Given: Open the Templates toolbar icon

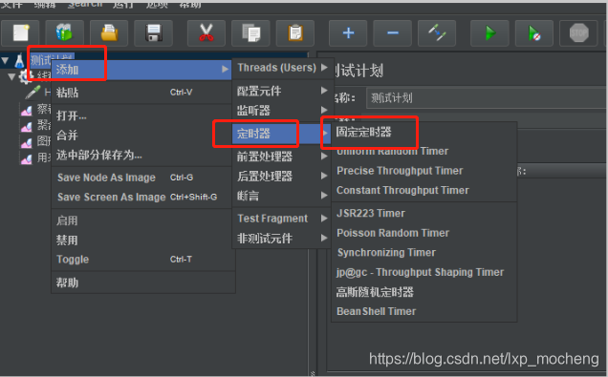Looking at the screenshot, I should point(64,32).
